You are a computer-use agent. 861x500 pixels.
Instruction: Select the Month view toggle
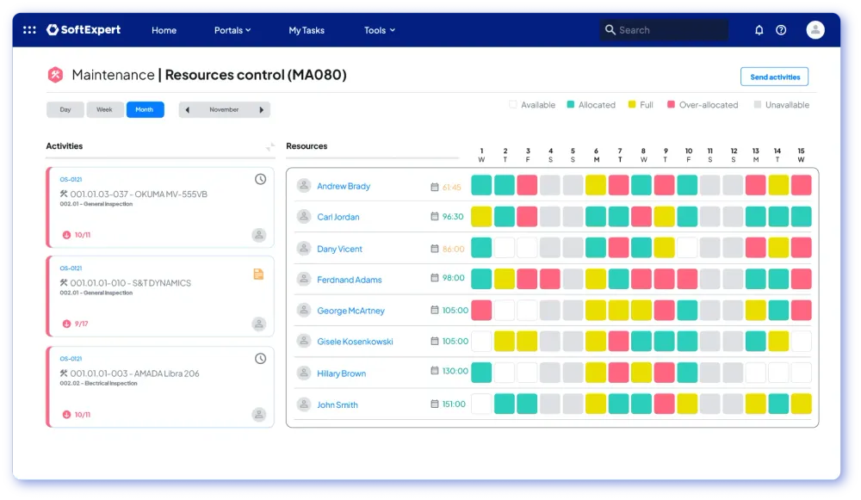pyautogui.click(x=145, y=110)
